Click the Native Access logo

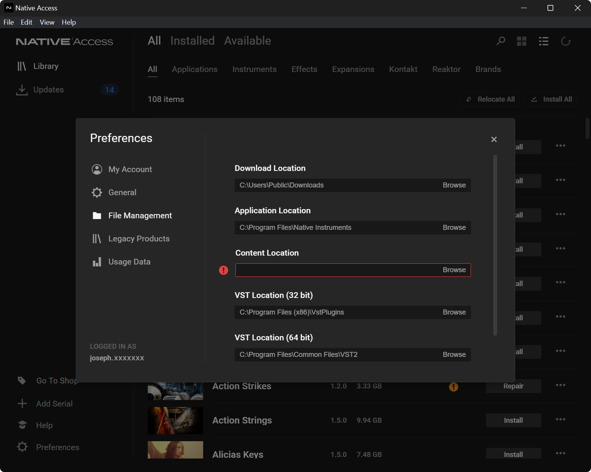[x=64, y=42]
